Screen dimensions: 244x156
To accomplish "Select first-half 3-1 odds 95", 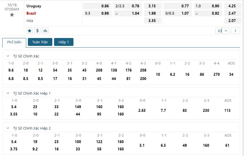I will pos(99,114).
